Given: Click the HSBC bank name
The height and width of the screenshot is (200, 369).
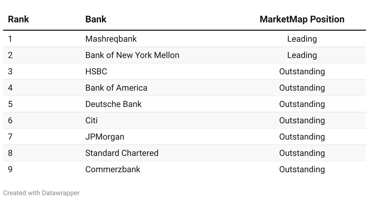Looking at the screenshot, I should pyautogui.click(x=96, y=72).
